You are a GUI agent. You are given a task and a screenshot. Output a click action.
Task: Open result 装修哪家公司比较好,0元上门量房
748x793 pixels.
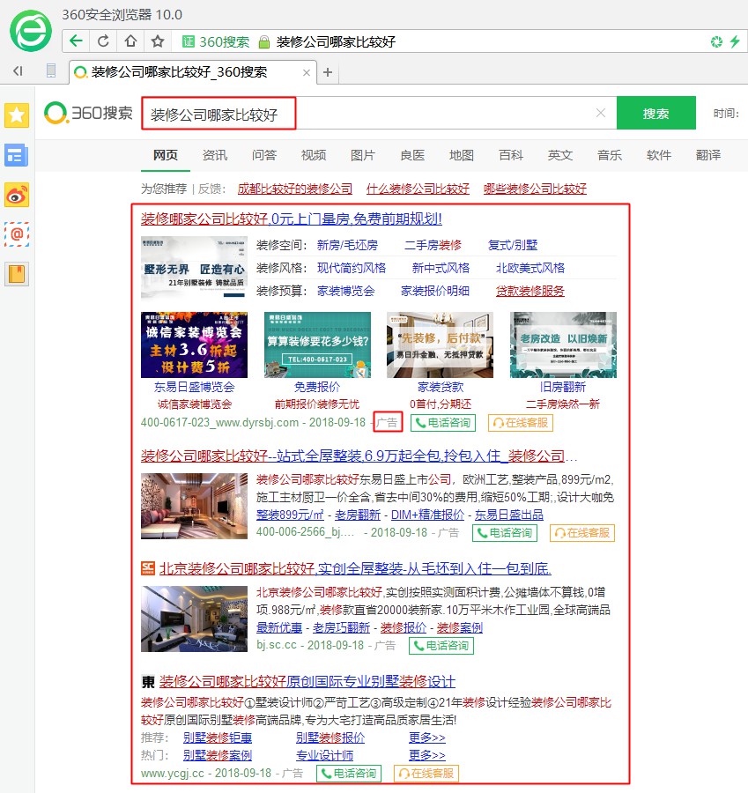pos(292,219)
